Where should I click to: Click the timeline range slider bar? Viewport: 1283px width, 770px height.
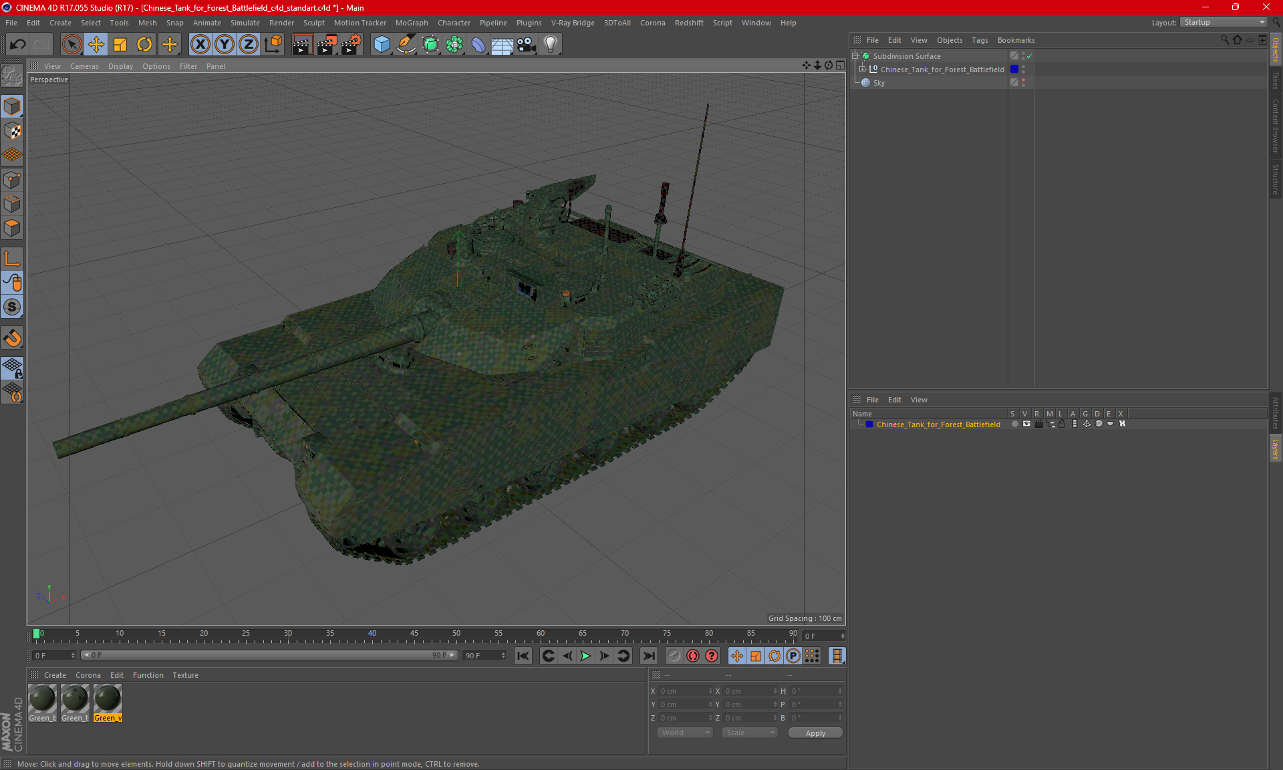tap(269, 656)
